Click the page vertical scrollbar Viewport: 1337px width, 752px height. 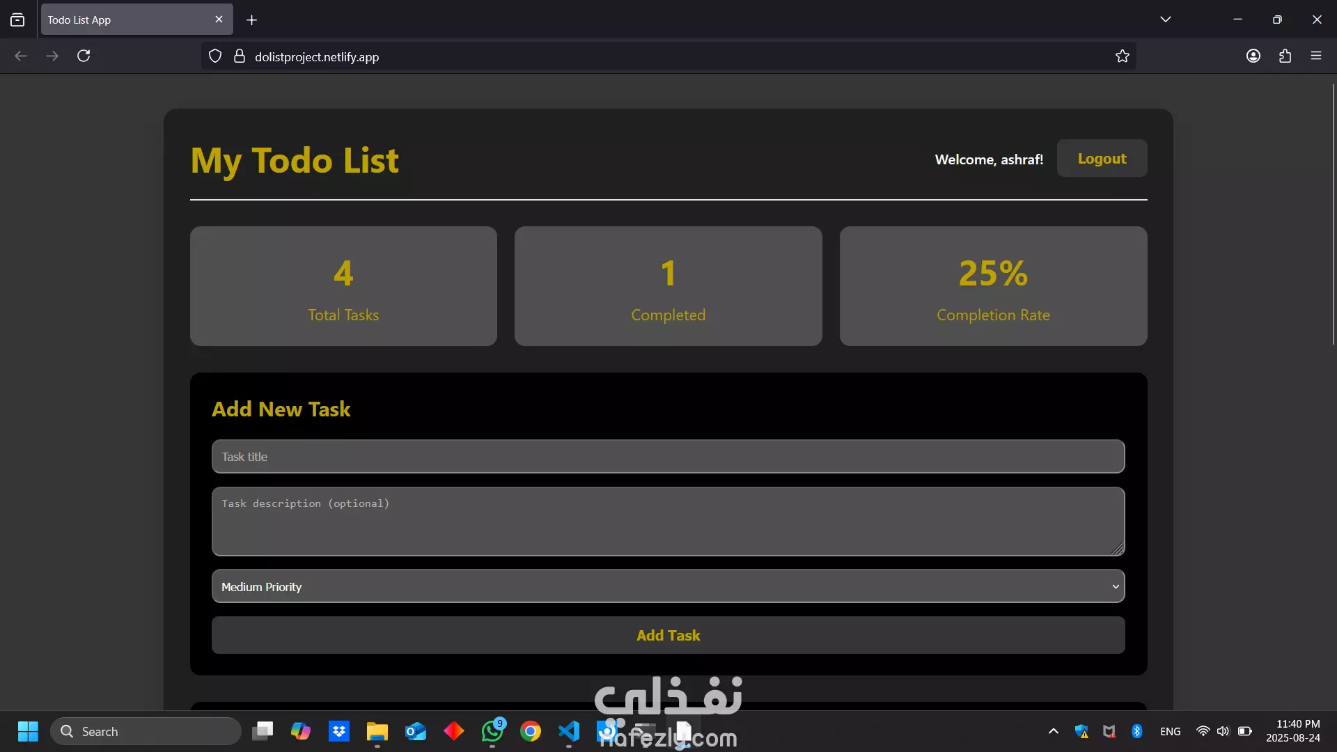pyautogui.click(x=1333, y=214)
